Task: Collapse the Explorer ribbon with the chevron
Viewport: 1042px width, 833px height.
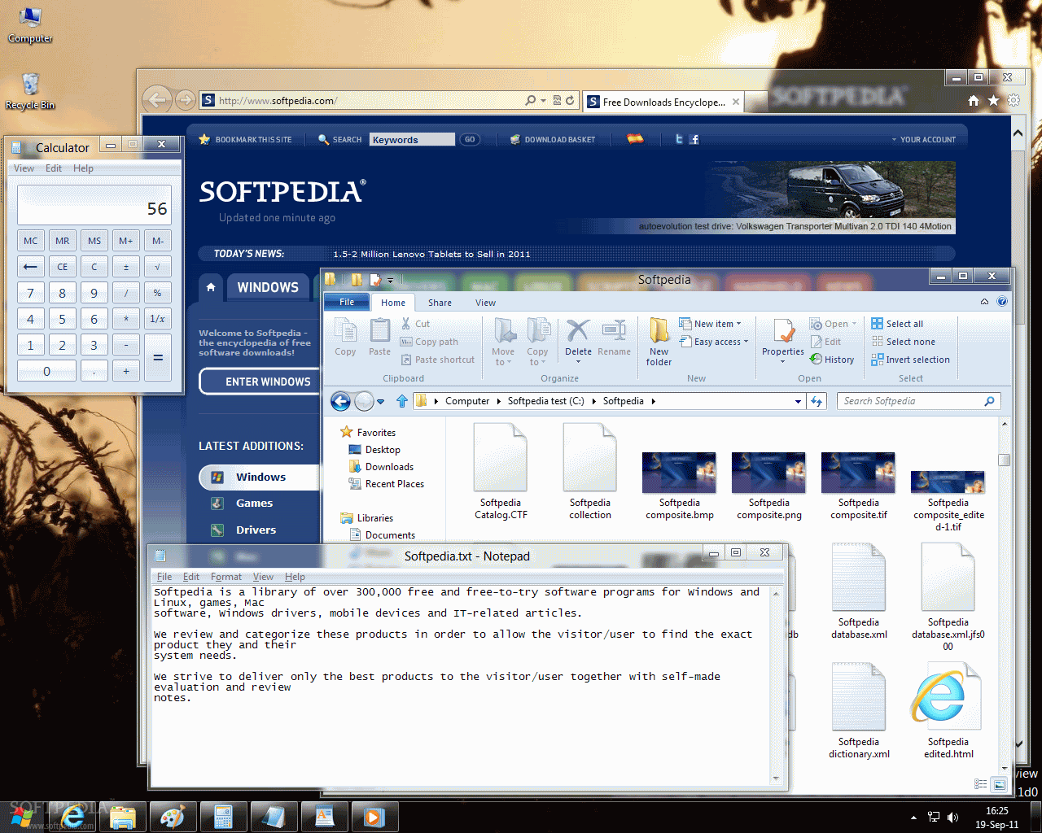Action: (x=984, y=302)
